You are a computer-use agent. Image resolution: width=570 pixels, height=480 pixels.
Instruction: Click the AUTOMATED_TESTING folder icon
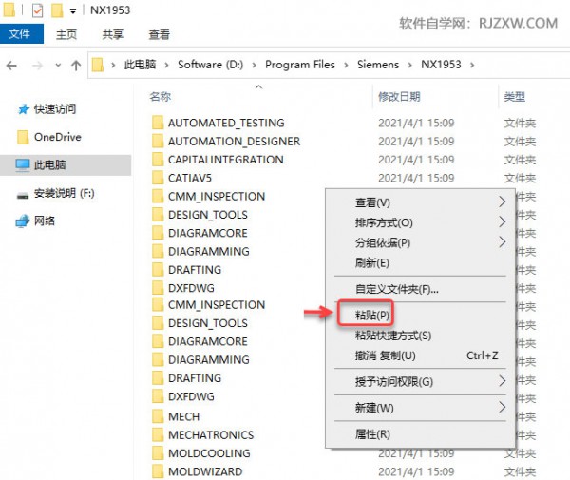158,123
